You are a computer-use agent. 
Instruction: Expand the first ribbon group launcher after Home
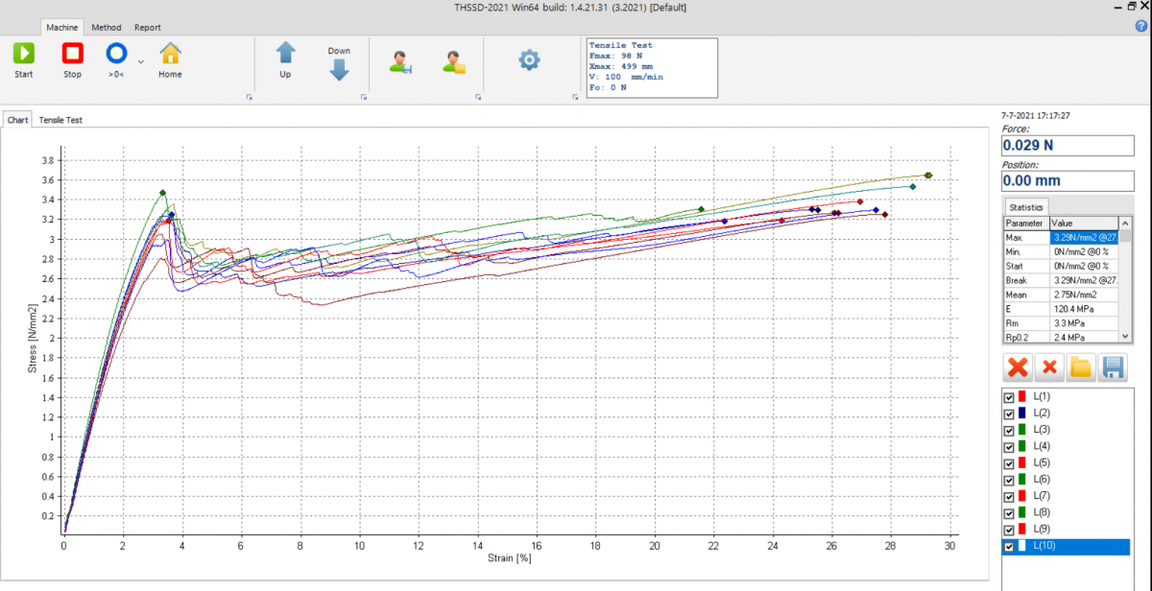pos(249,97)
